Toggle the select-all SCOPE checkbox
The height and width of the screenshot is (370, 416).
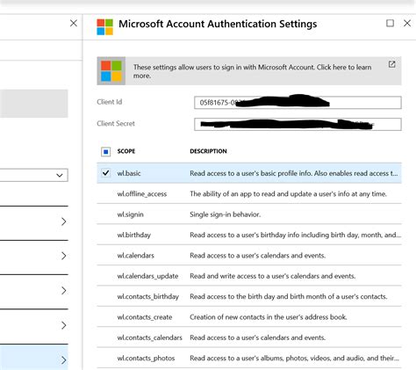pyautogui.click(x=106, y=152)
